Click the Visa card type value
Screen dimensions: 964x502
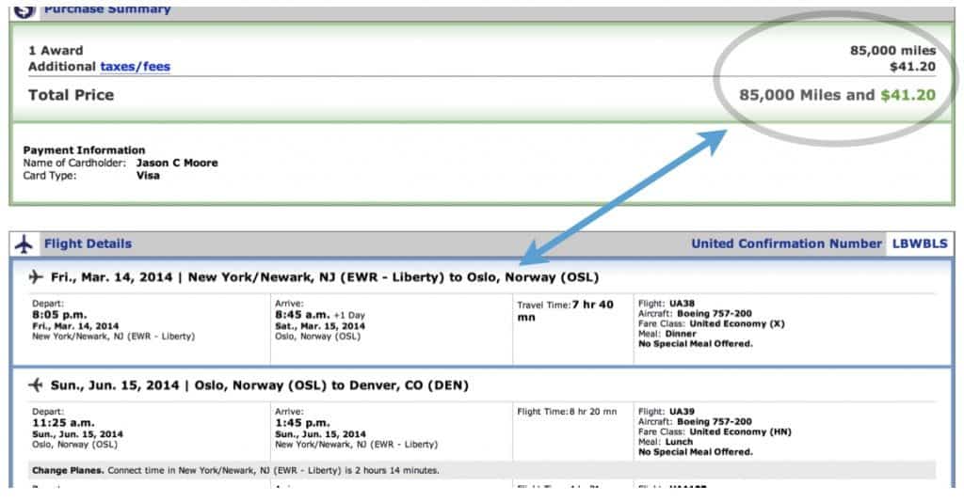(148, 176)
